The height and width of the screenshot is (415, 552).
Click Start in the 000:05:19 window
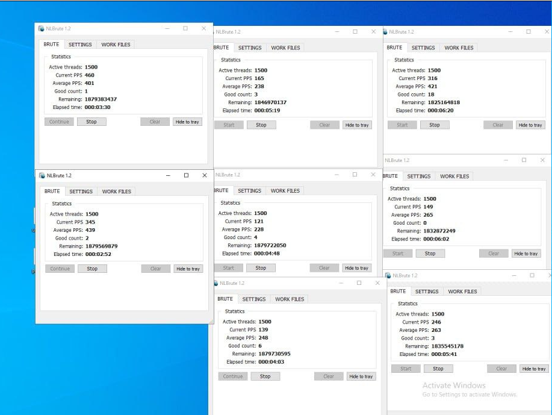point(229,125)
